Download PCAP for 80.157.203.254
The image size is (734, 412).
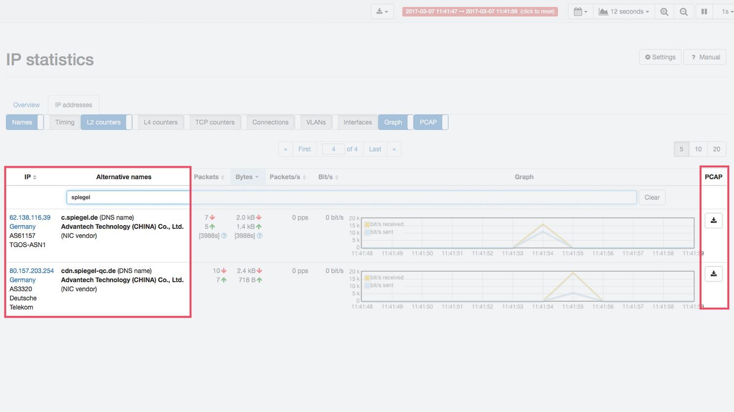713,274
